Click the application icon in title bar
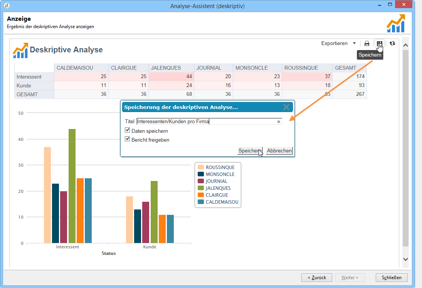The image size is (422, 288). [7, 5]
